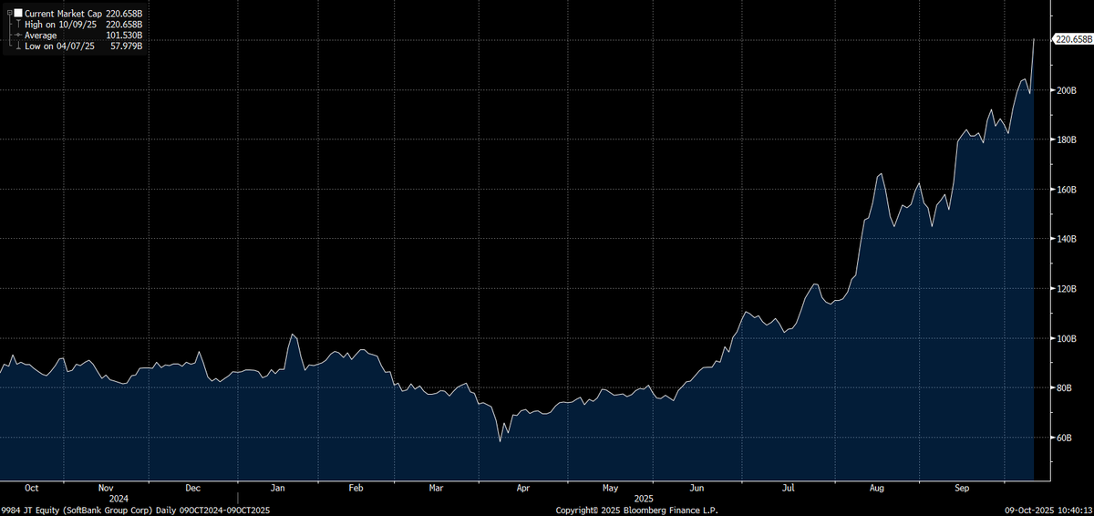Click the 57.979B low value
The height and width of the screenshot is (516, 1094).
pyautogui.click(x=125, y=45)
